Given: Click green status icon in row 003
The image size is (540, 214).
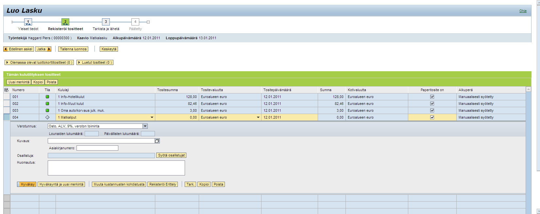Looking at the screenshot, I should 47,110.
